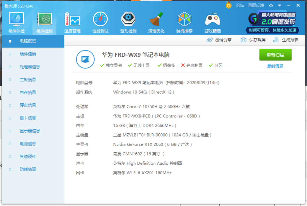Open 问题反馈 feedback link
The width and height of the screenshot is (307, 206).
point(256,5)
